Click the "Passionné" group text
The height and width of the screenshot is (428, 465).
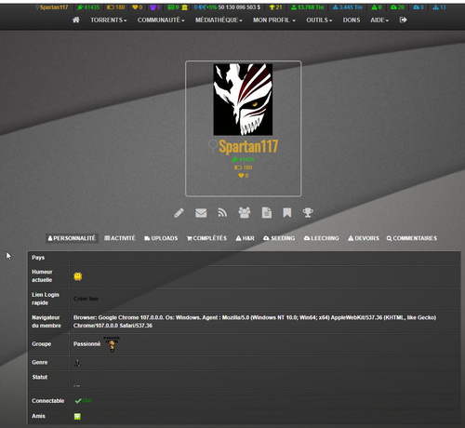point(87,344)
